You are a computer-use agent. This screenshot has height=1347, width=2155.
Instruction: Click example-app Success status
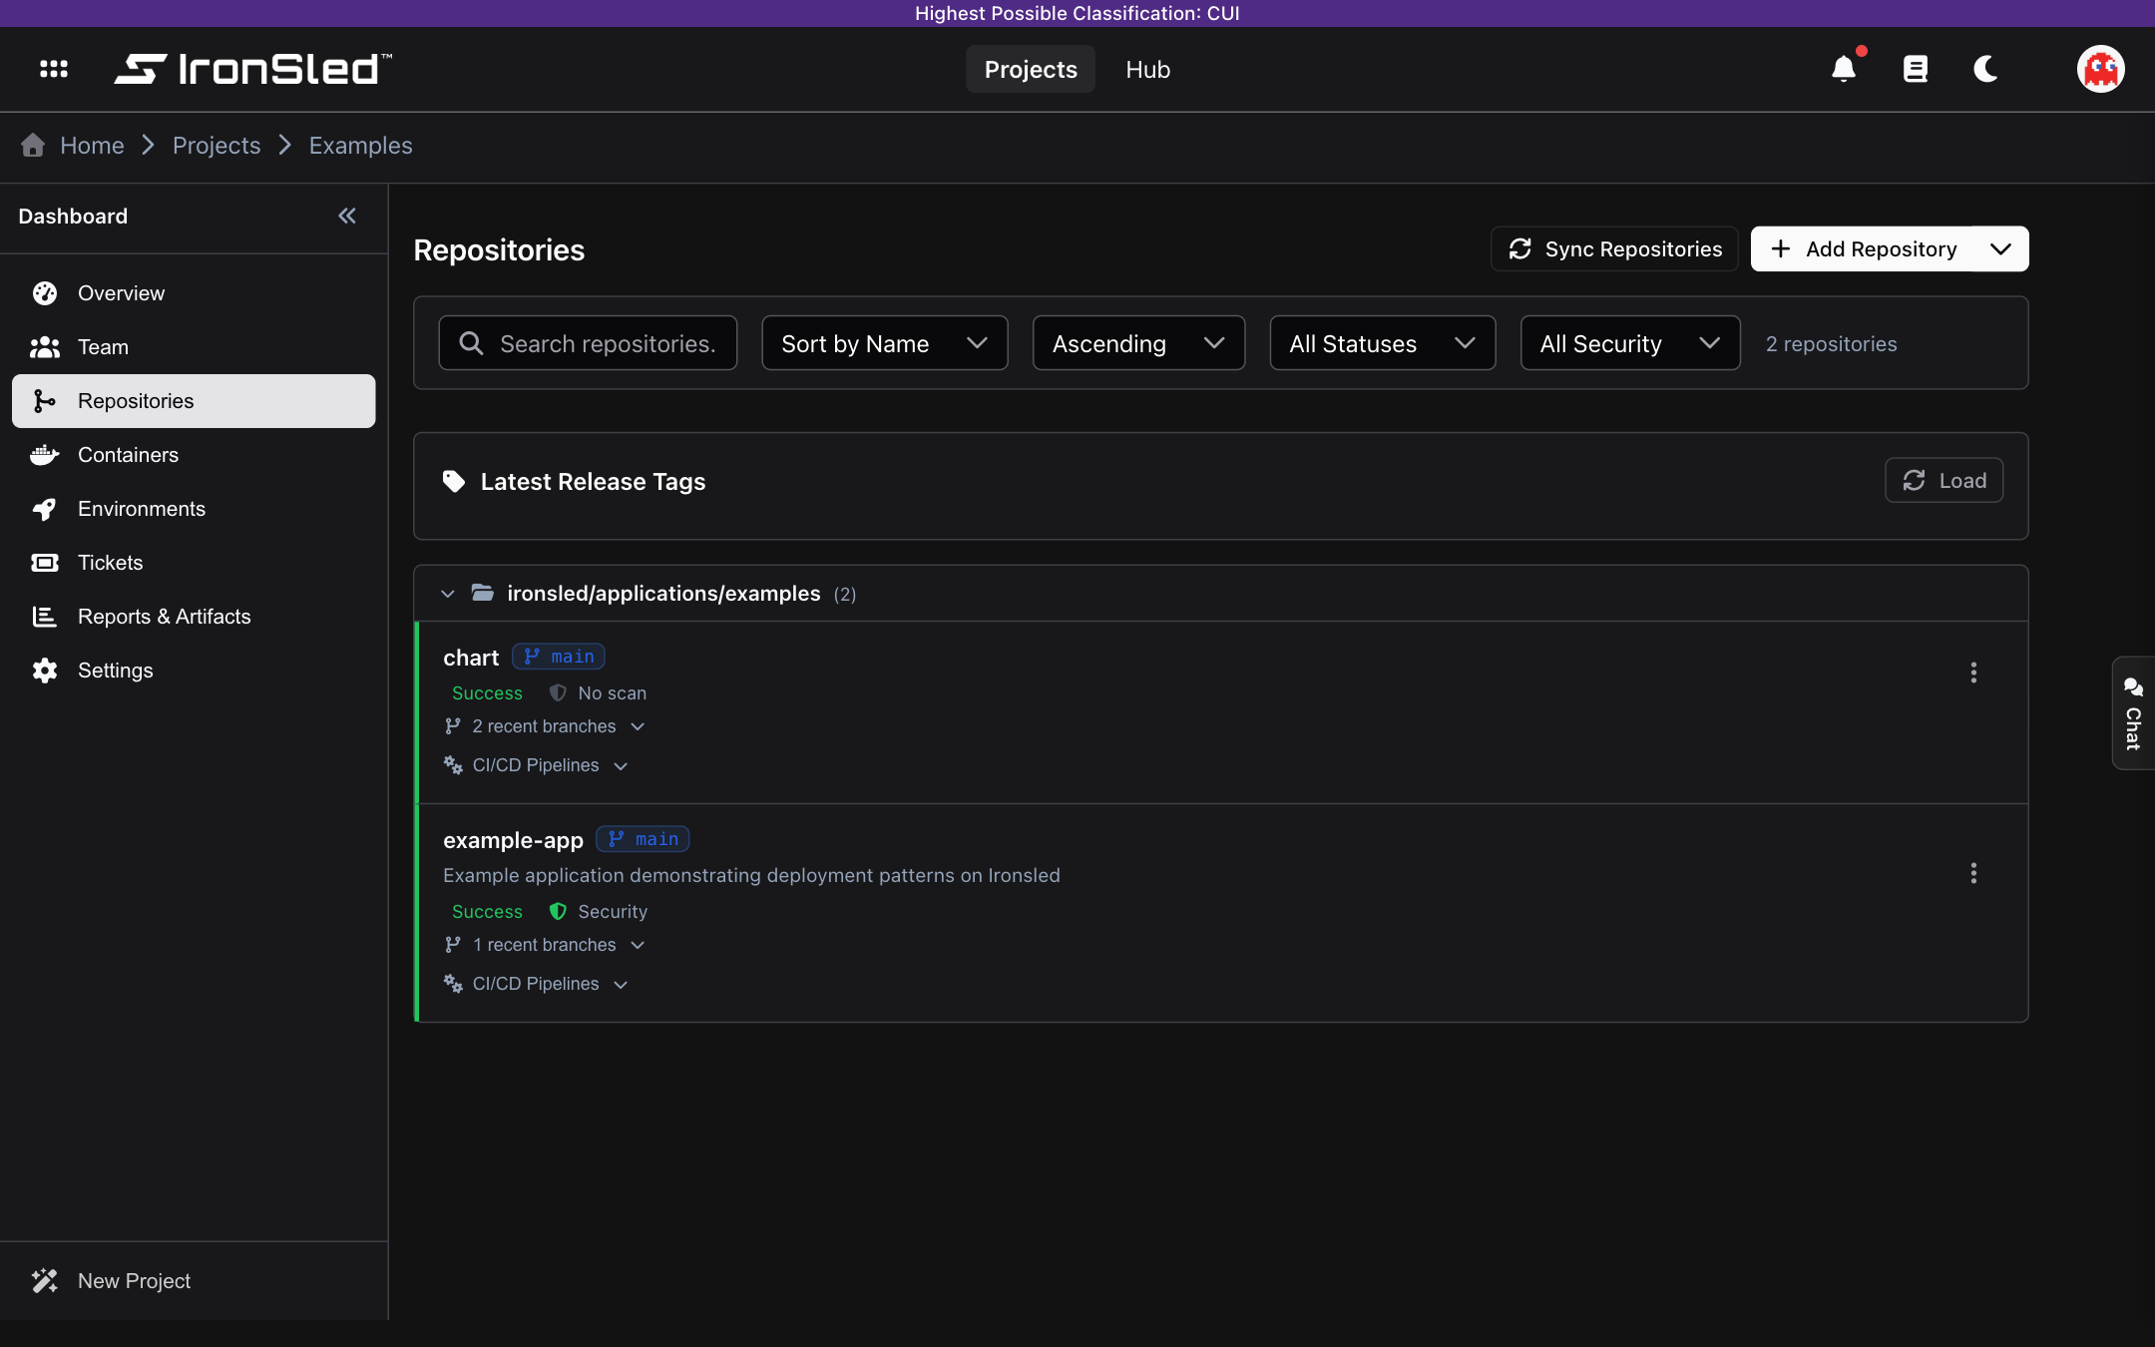point(487,912)
